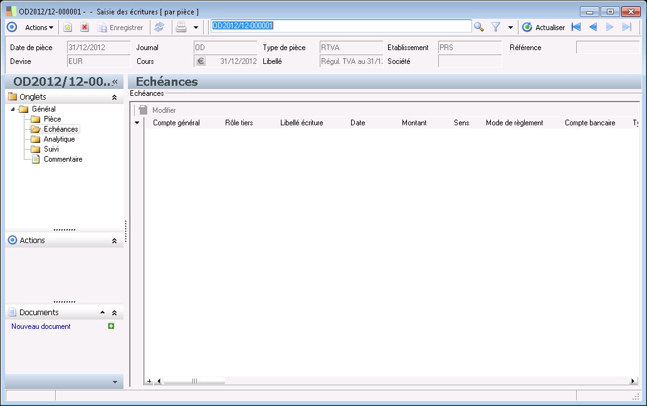The height and width of the screenshot is (406, 647).
Task: Open the filter dropdown arrow
Action: tap(510, 28)
